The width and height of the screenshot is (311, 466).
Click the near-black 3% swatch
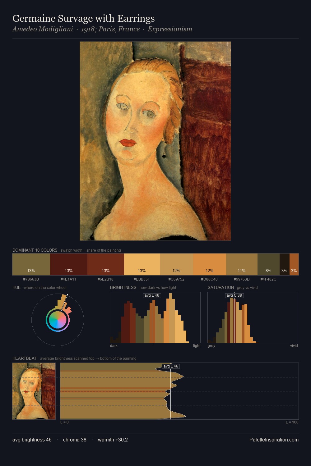[x=285, y=264]
